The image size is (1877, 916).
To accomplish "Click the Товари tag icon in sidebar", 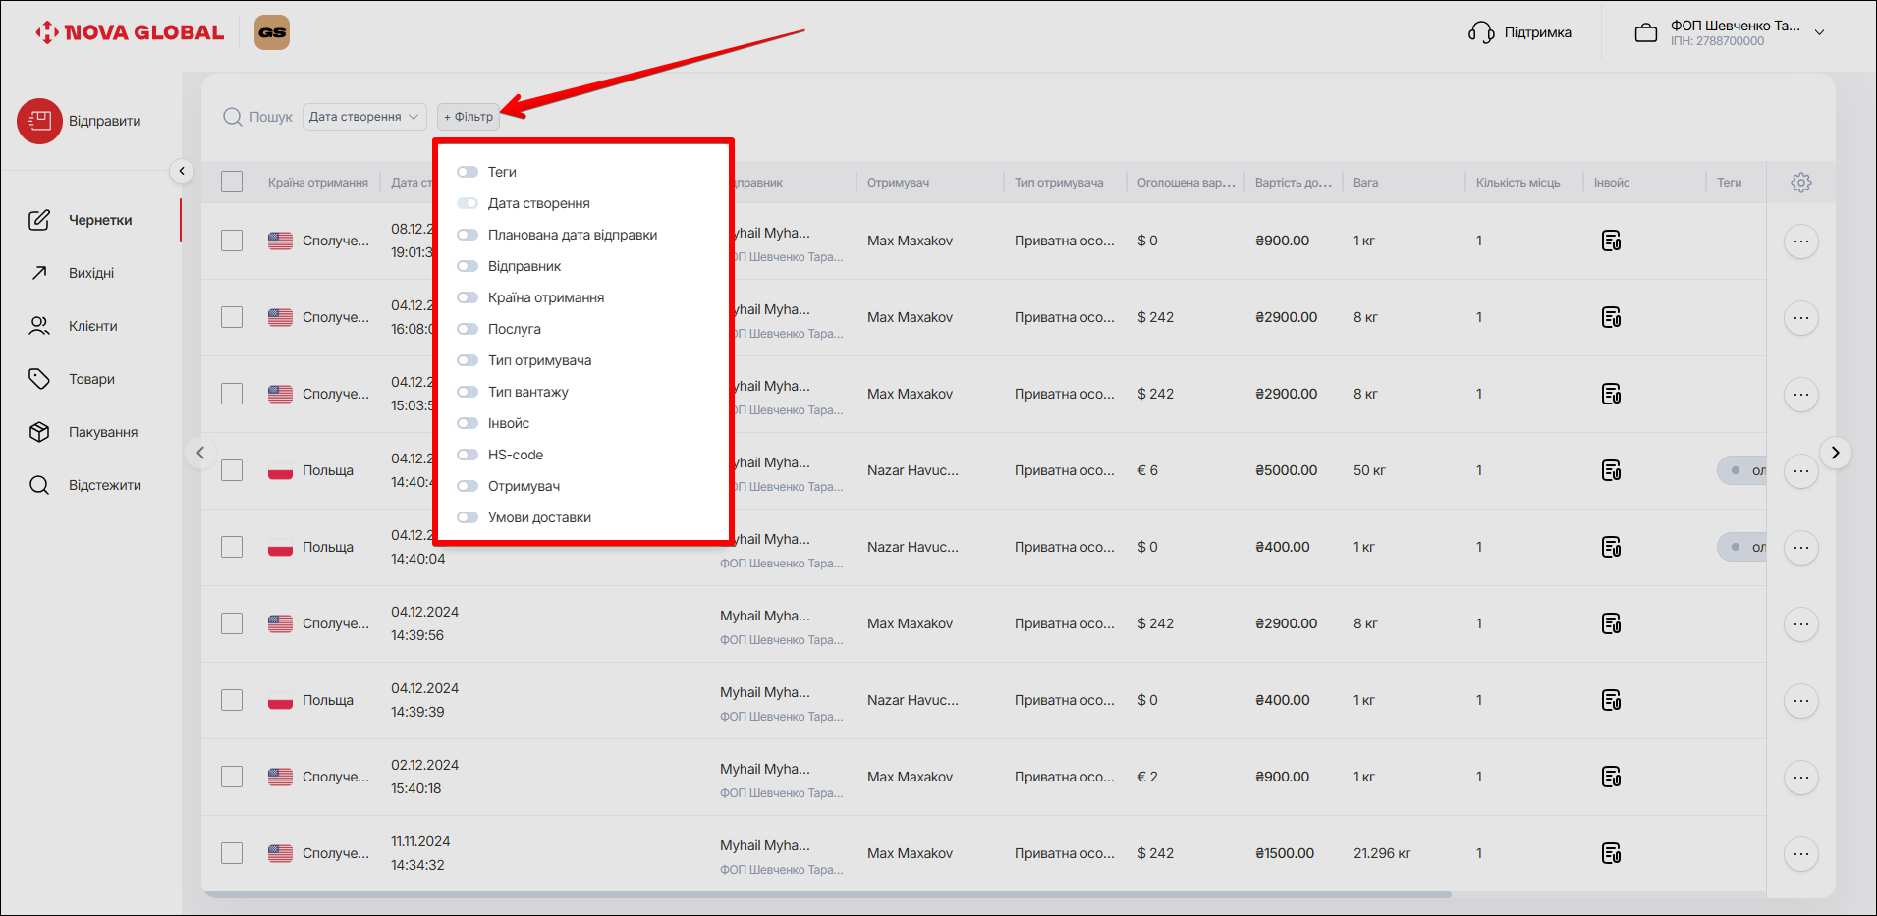I will point(39,379).
